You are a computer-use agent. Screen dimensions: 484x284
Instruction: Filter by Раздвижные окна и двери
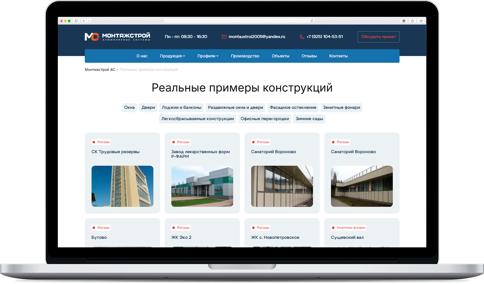tap(236, 108)
